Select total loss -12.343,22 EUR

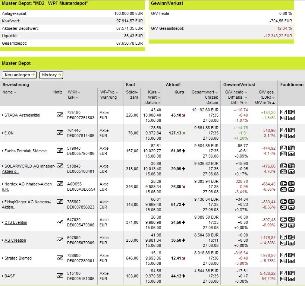[x=278, y=36]
